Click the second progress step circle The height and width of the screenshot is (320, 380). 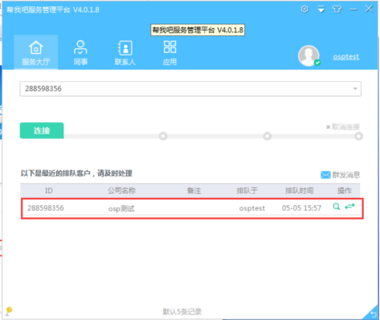pos(267,136)
